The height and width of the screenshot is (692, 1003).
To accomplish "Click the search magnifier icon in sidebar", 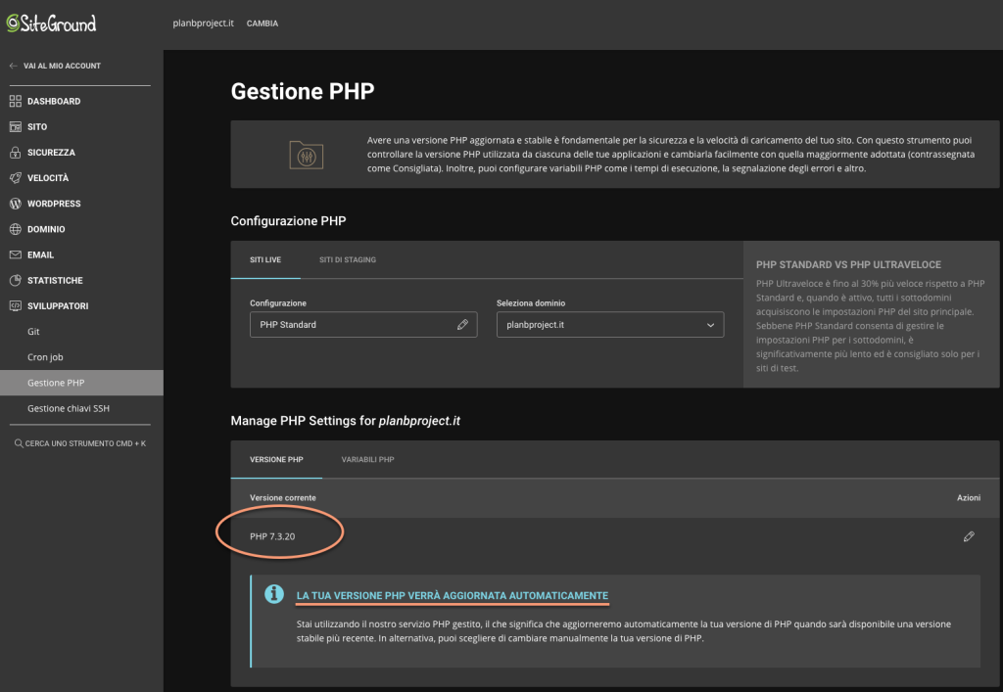I will point(19,443).
